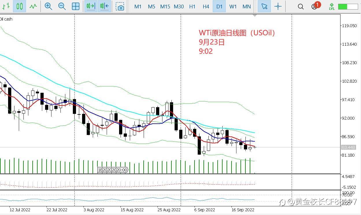Select the standard arrow cursor

(264, 6)
